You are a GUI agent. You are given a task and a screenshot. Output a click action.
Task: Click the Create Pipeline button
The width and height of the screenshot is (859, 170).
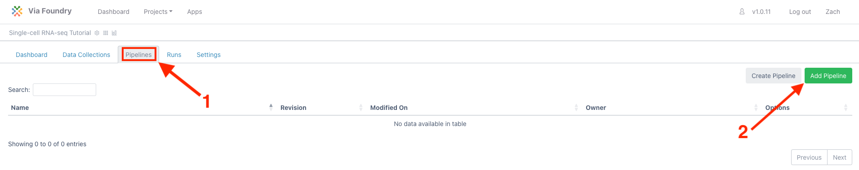(773, 76)
